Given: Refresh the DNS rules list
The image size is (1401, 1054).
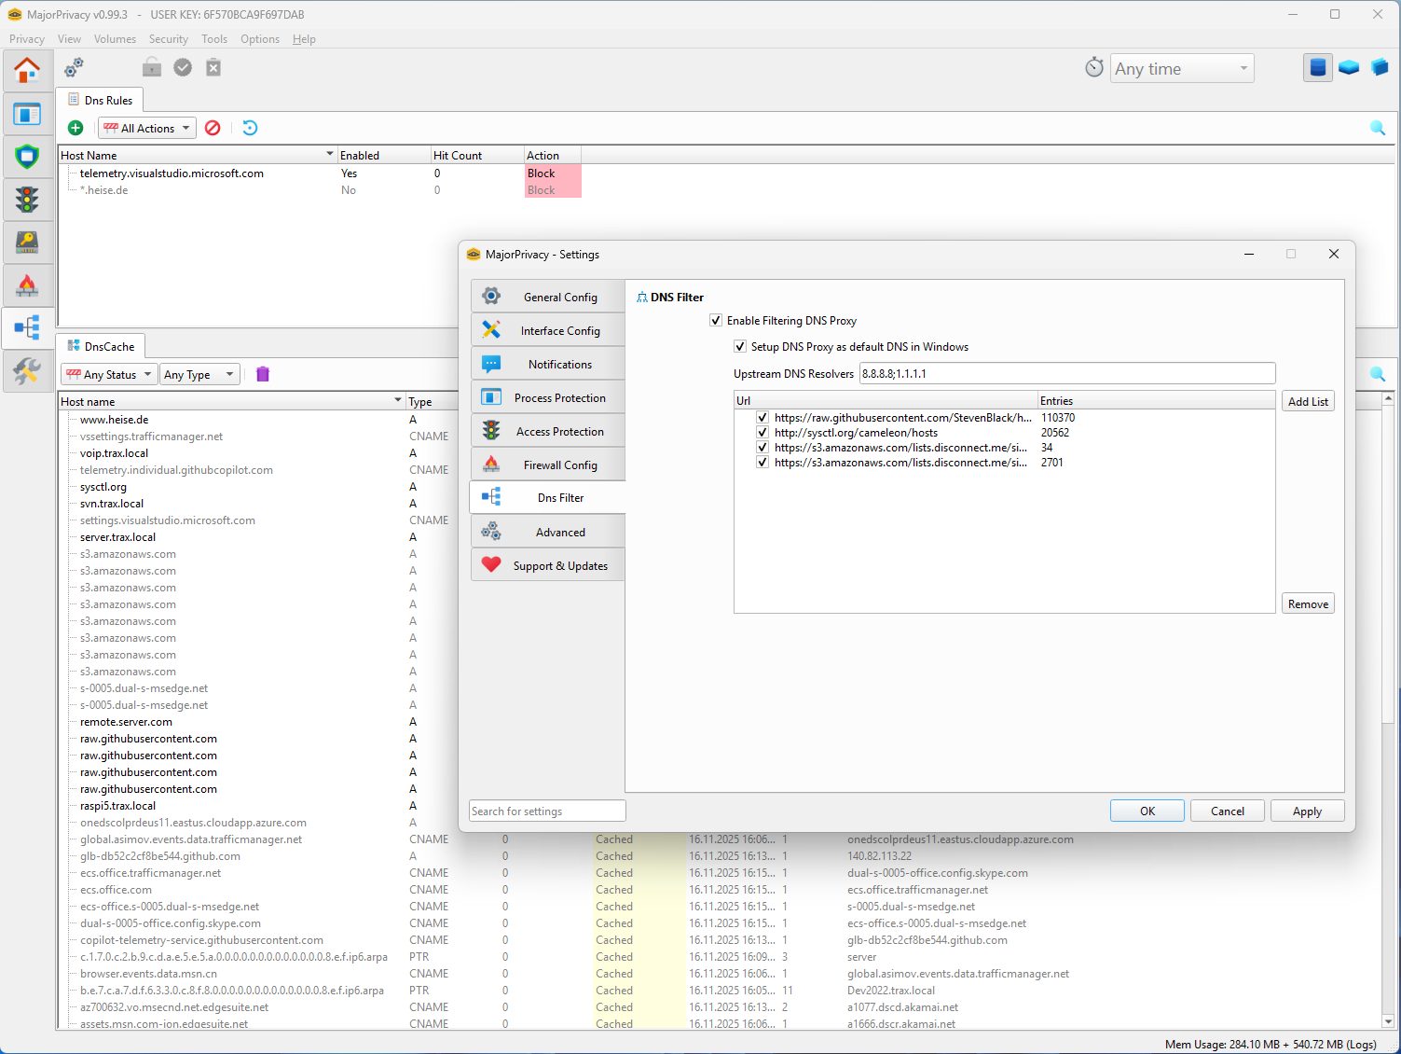Looking at the screenshot, I should 250,128.
